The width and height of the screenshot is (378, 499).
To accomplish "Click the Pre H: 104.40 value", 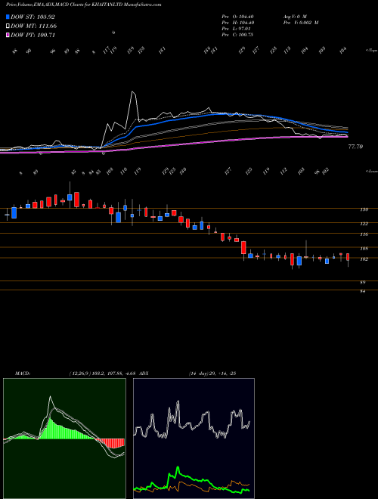I will (237, 23).
